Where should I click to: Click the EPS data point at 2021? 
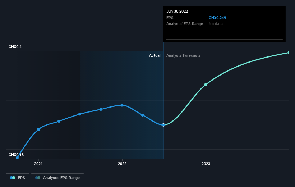tap(38, 129)
